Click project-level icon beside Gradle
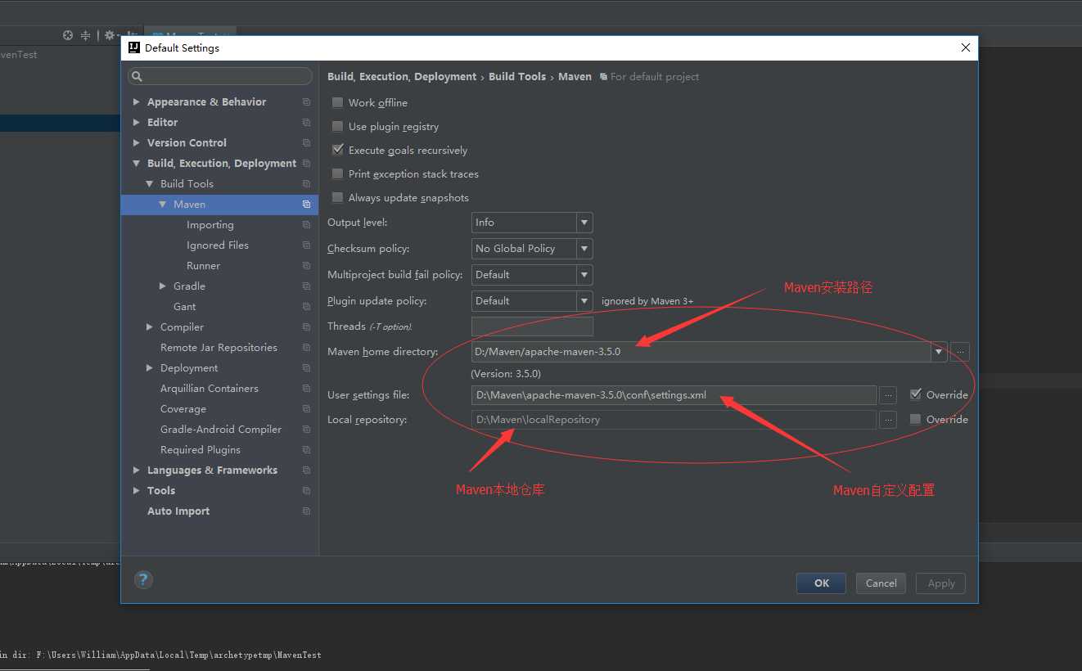The image size is (1082, 671). click(306, 286)
